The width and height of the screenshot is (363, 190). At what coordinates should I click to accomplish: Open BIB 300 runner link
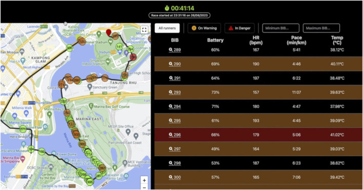(175, 177)
